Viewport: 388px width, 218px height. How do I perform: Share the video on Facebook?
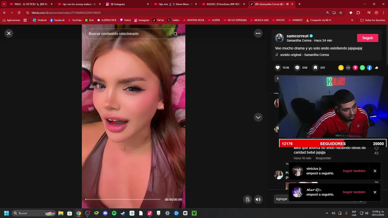click(370, 68)
